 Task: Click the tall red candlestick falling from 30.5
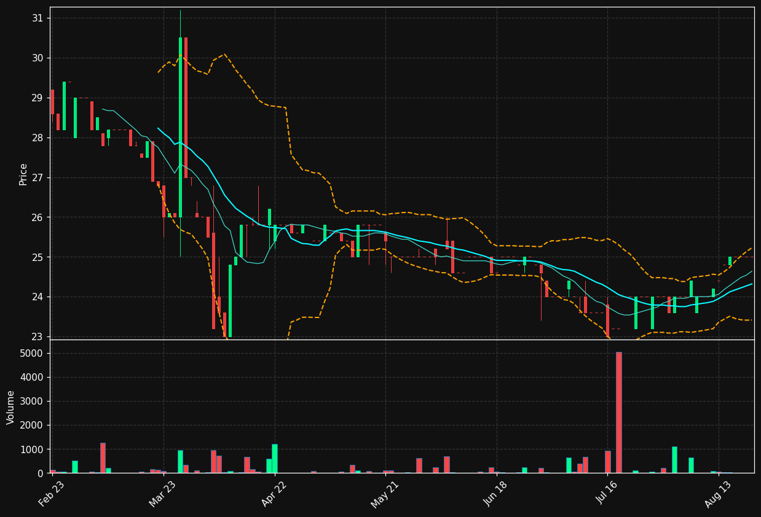click(x=186, y=108)
